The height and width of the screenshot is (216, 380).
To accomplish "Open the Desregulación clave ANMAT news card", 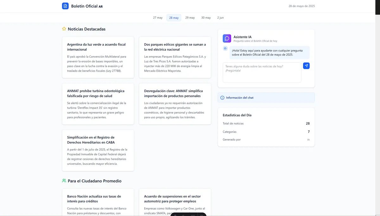I will pos(175,104).
